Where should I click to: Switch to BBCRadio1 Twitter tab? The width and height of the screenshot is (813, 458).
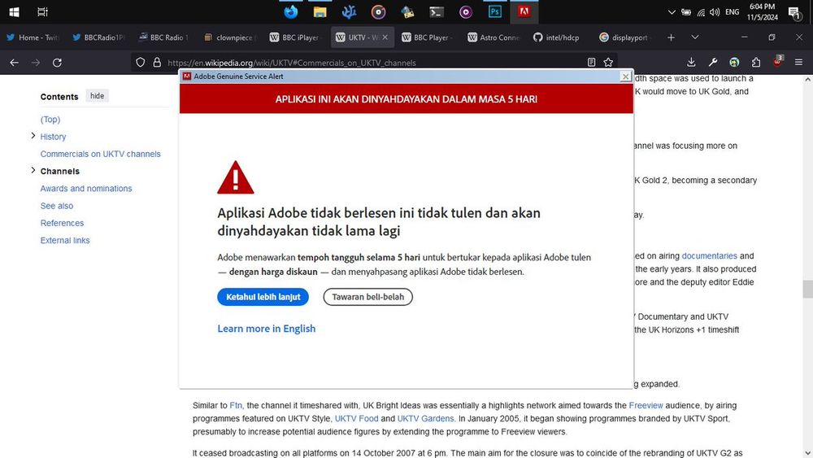pyautogui.click(x=98, y=37)
